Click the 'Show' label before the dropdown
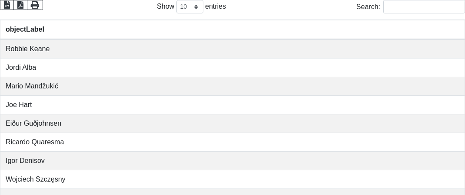The image size is (465, 195). coord(165,6)
